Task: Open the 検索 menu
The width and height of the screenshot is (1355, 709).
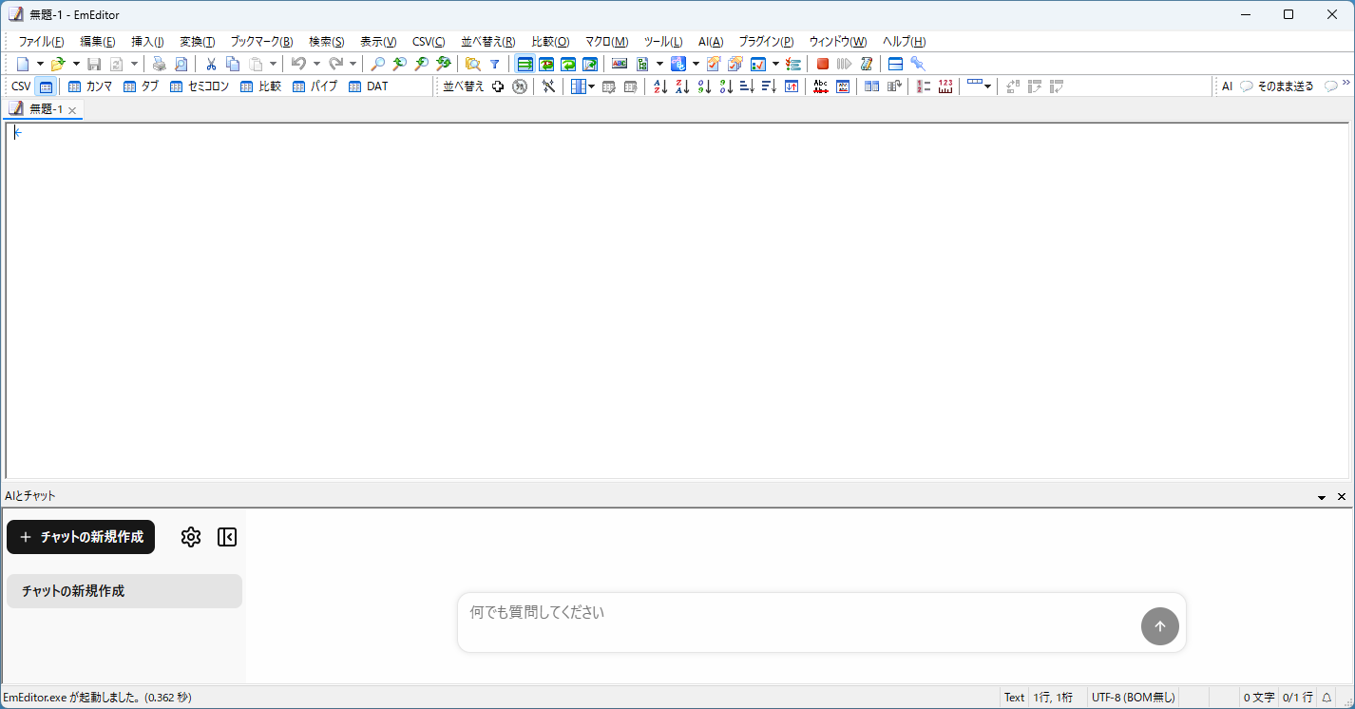Action: tap(326, 42)
